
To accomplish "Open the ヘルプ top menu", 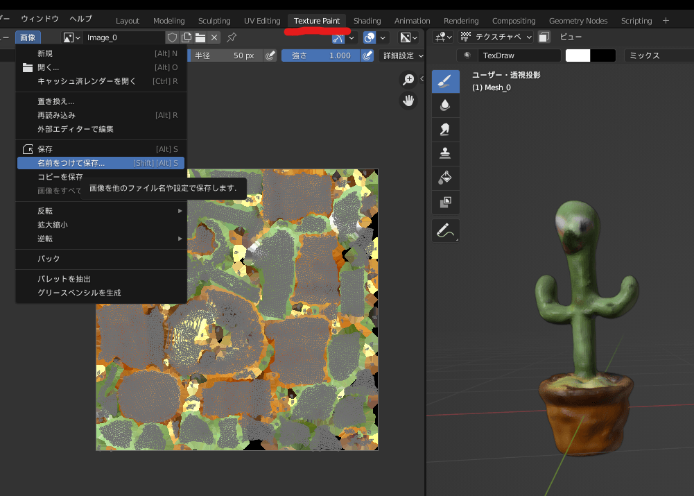I will pyautogui.click(x=80, y=19).
